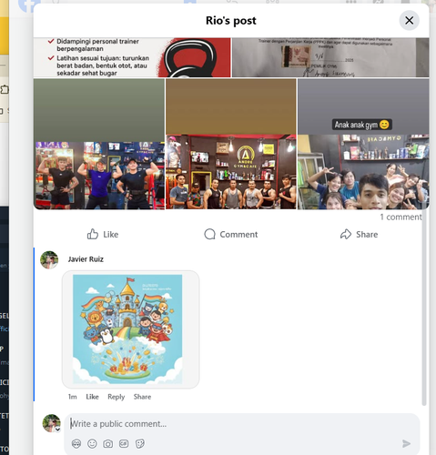Screen dimensions: 436x455
Task: Open the signed document photo
Action: point(330,57)
